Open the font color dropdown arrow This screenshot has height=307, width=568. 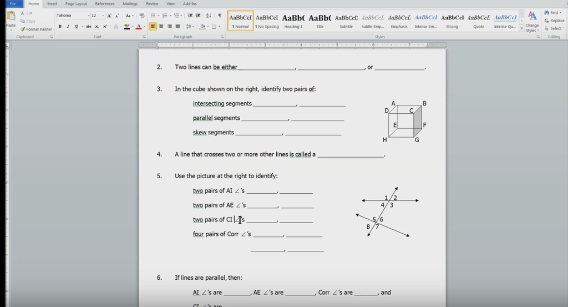[x=144, y=27]
